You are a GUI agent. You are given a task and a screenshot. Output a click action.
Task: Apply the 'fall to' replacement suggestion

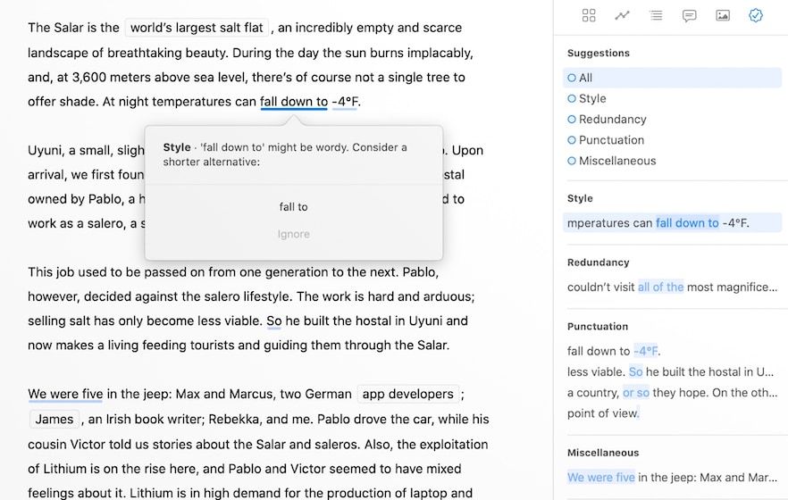tap(293, 207)
